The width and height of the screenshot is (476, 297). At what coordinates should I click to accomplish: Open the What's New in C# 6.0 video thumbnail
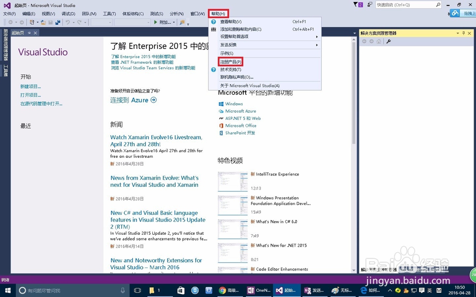(233, 229)
